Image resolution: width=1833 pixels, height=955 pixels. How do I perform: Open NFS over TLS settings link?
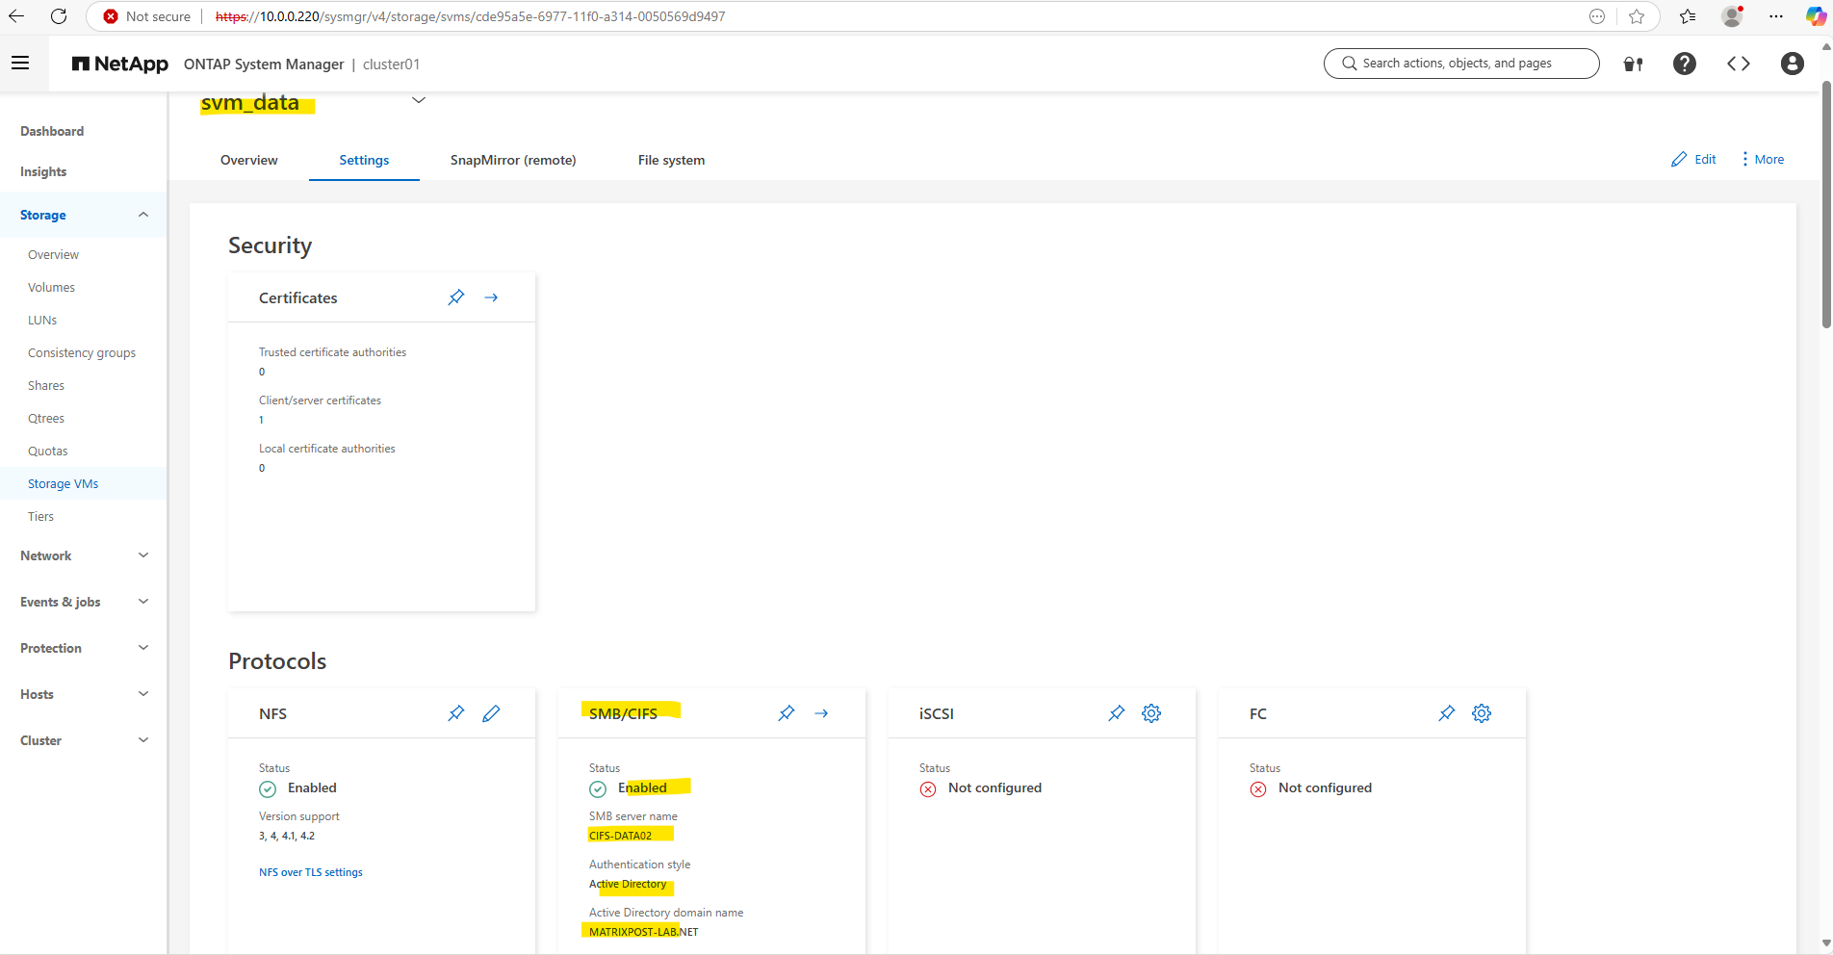tap(311, 872)
